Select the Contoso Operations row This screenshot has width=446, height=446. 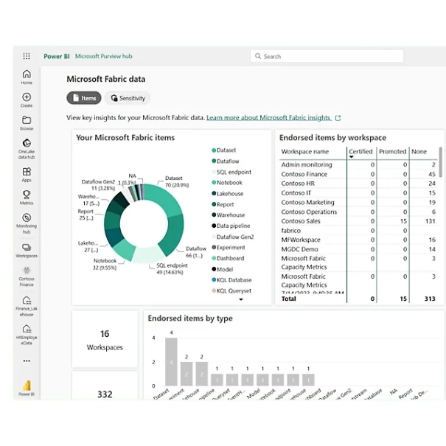pos(358,212)
